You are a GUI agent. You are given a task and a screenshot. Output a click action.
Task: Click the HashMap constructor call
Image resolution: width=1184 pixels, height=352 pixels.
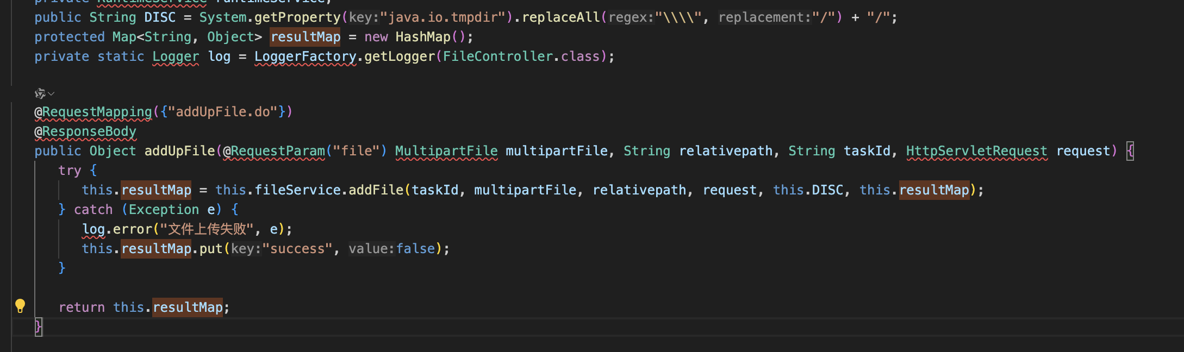click(x=422, y=37)
